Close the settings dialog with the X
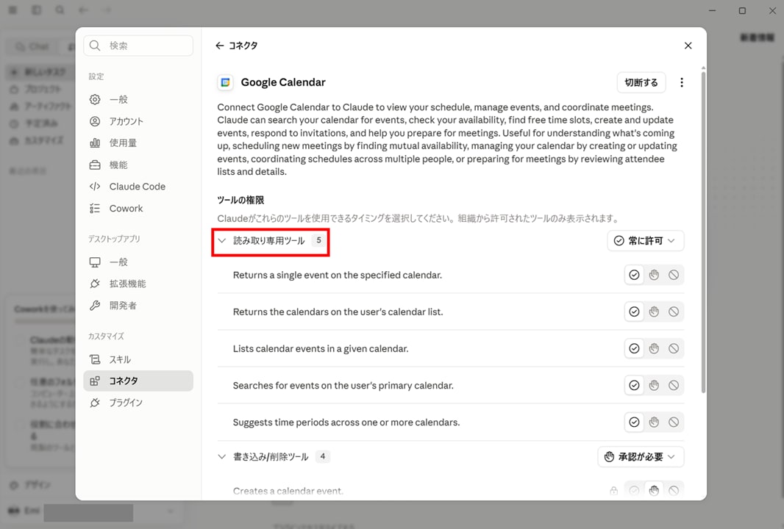This screenshot has width=784, height=529. (688, 46)
